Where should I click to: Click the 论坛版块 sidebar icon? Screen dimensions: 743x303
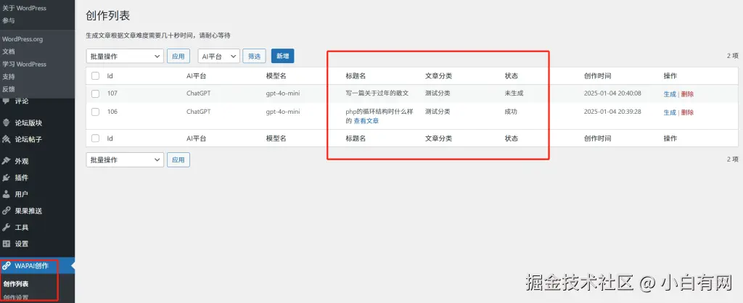pyautogui.click(x=6, y=123)
